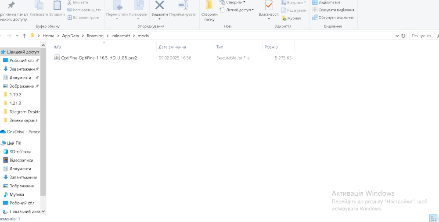Select the OptiFine-1.16.5_HD_U_G8_pre2 jar file

click(x=99, y=58)
